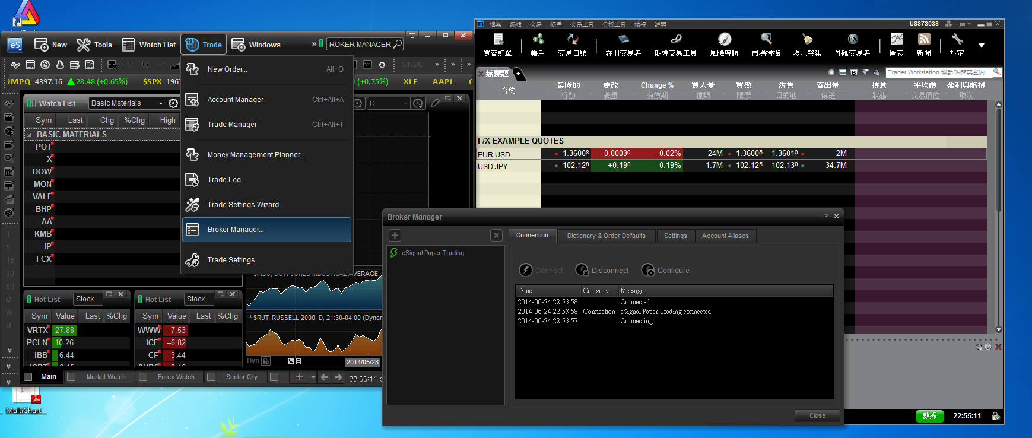Image resolution: width=1032 pixels, height=438 pixels.
Task: Collapse the BASIC MATERIALS group
Action: [x=29, y=135]
